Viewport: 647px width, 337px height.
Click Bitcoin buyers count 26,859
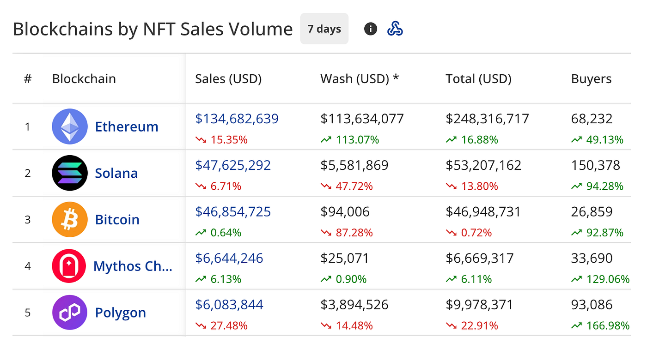coord(592,212)
